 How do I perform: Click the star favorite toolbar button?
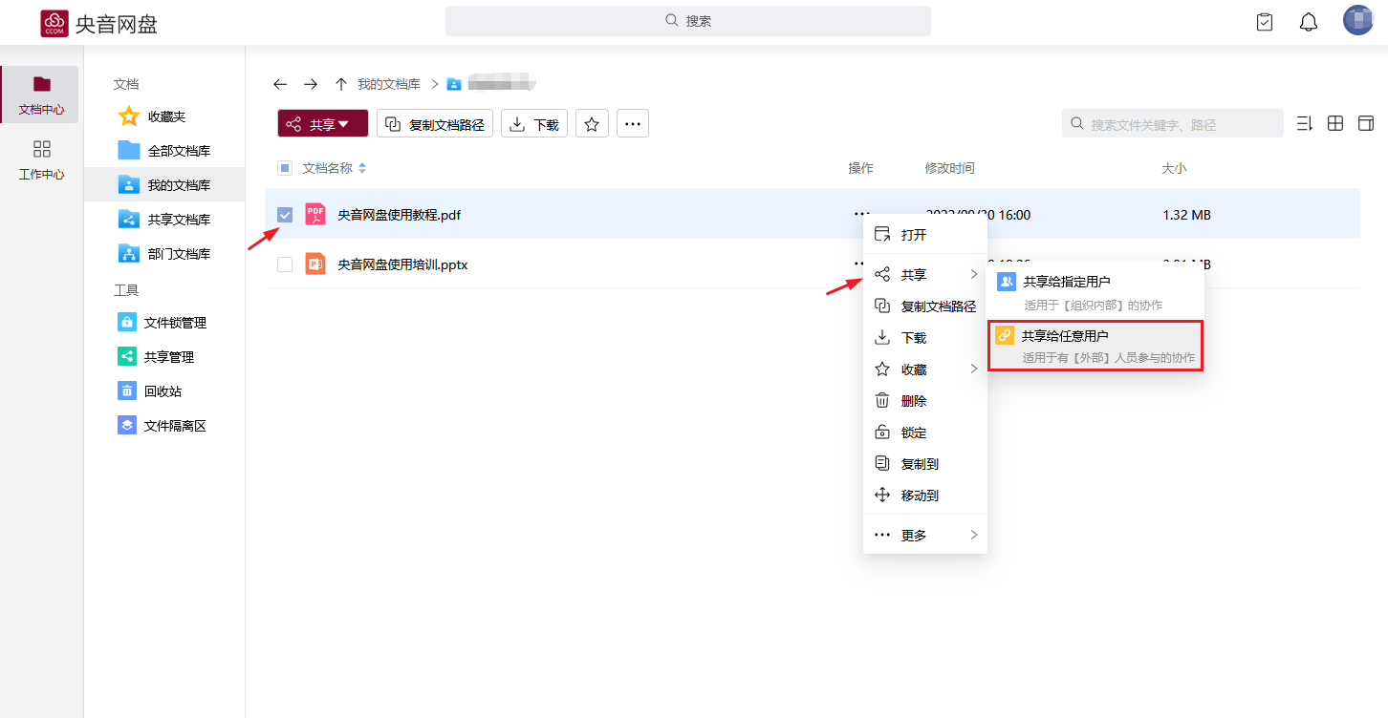point(592,124)
